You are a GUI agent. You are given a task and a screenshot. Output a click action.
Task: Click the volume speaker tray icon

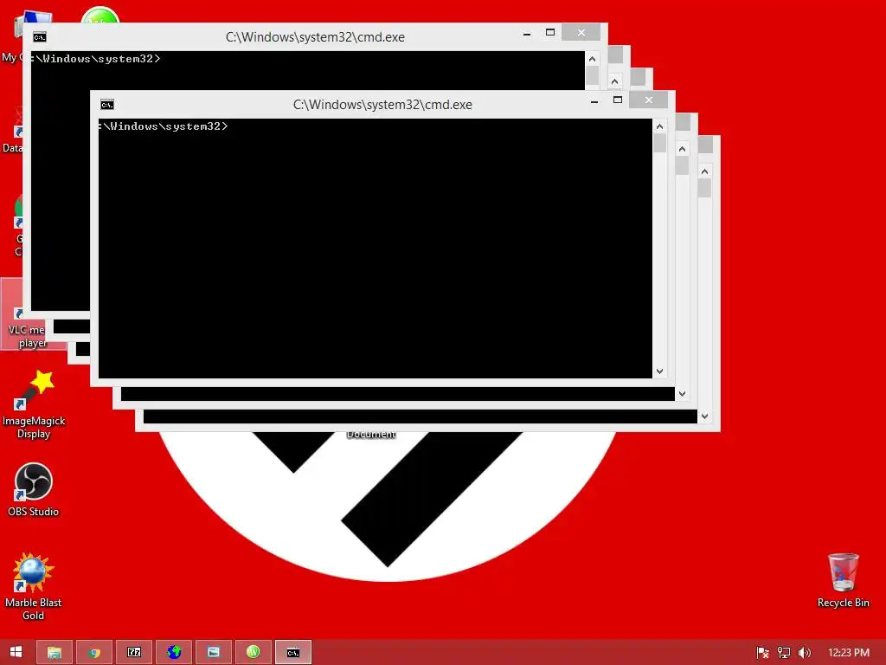[x=804, y=653]
